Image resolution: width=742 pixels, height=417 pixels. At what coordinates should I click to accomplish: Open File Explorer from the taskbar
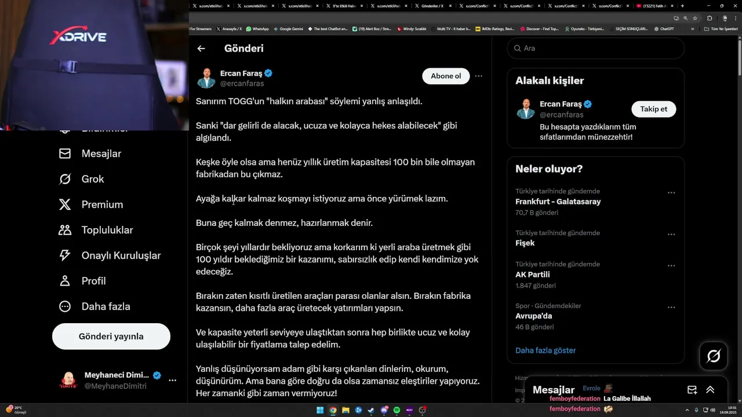(345, 410)
